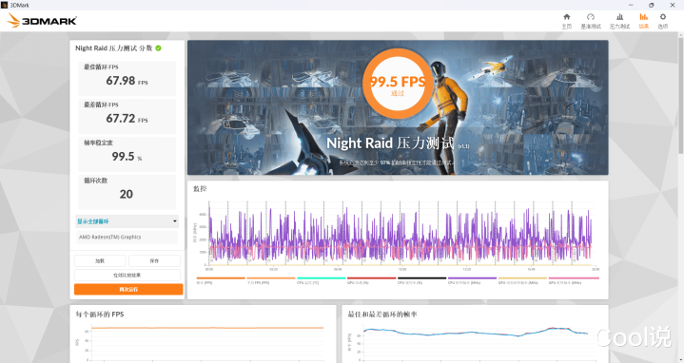Open the Benchmarks speedometer gauge icon

tap(591, 17)
